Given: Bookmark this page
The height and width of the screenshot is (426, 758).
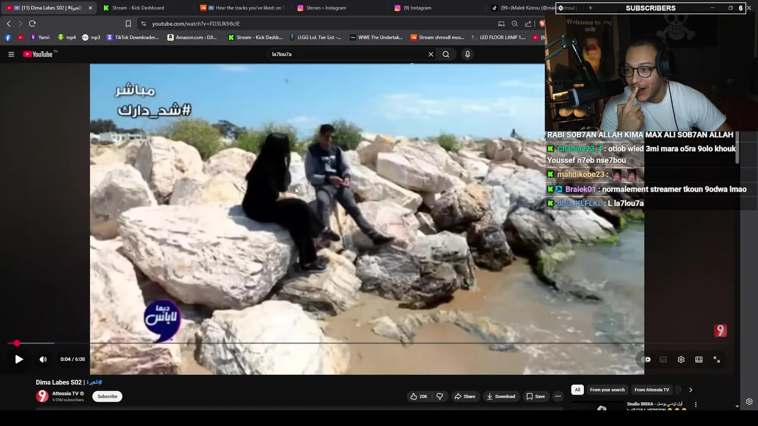Looking at the screenshot, I should [x=128, y=24].
